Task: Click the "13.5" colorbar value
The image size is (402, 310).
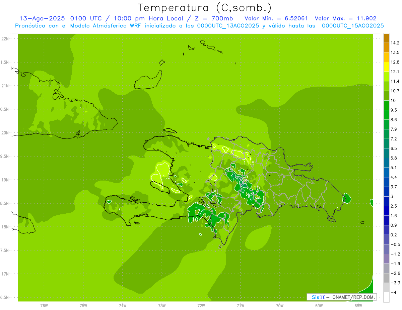Action: click(x=395, y=53)
